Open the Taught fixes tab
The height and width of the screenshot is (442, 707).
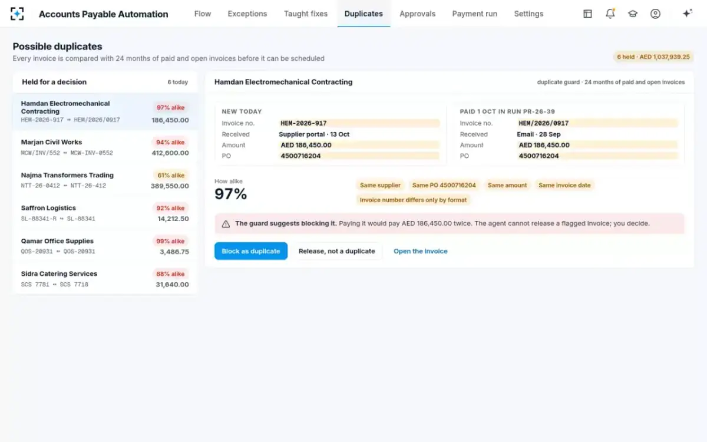pos(306,14)
